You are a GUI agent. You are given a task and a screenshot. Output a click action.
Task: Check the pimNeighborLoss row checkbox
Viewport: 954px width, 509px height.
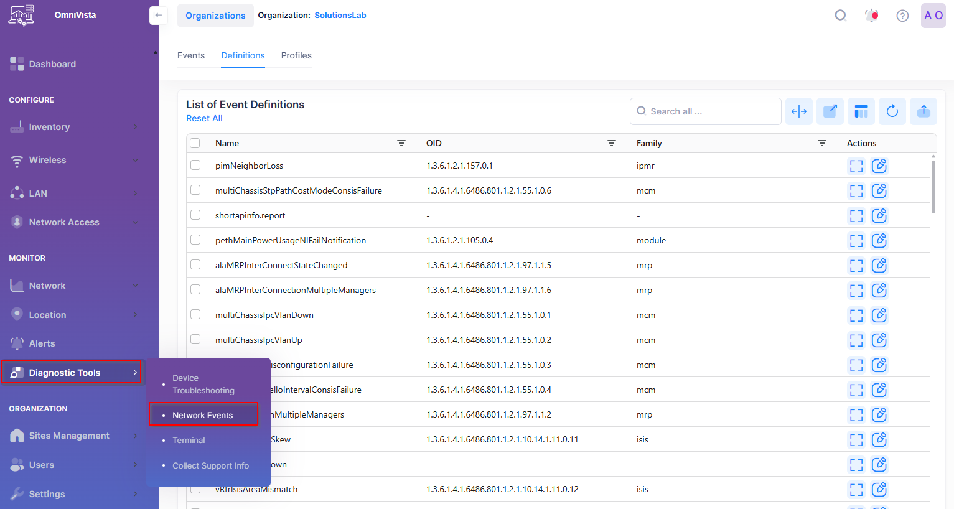[195, 166]
